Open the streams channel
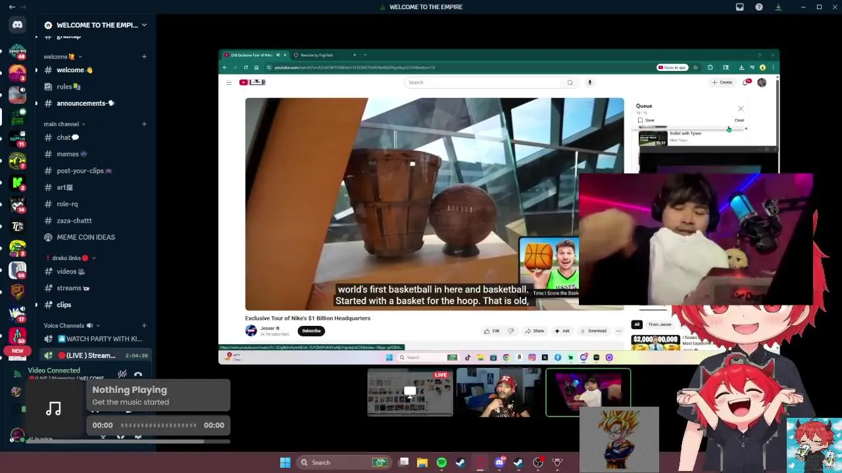 point(95,288)
